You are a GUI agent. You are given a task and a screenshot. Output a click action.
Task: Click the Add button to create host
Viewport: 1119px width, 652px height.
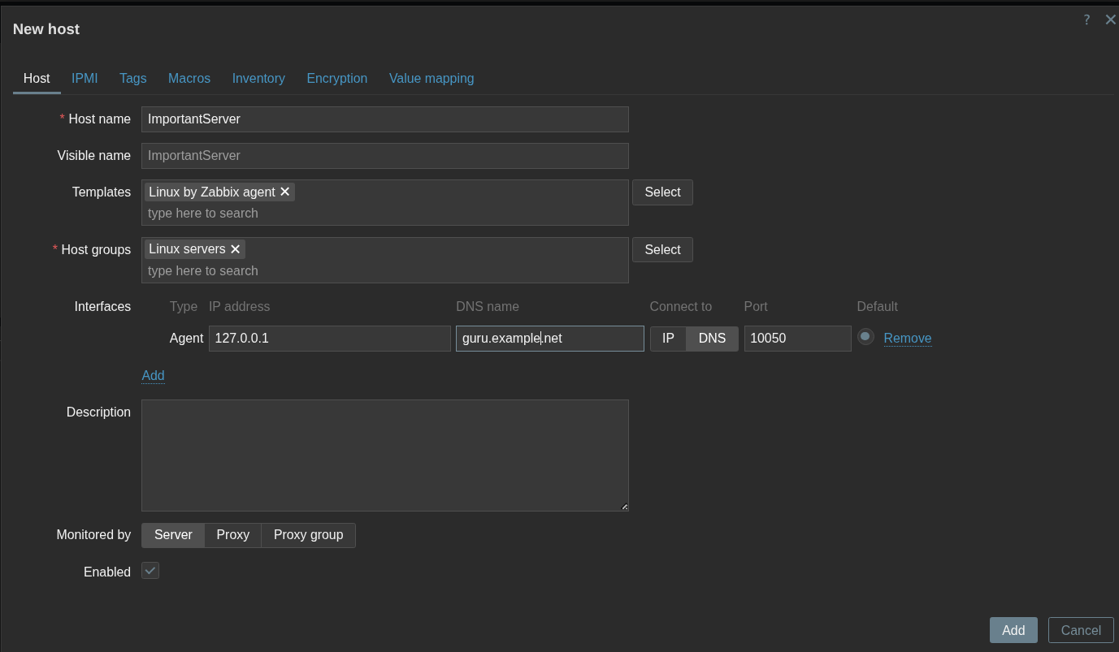point(1013,630)
